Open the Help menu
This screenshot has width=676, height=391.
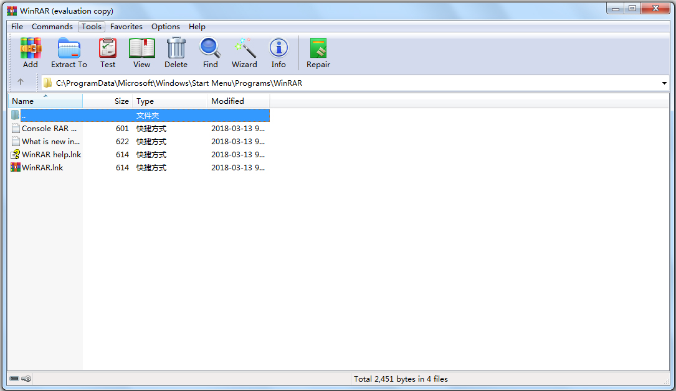[x=197, y=27]
